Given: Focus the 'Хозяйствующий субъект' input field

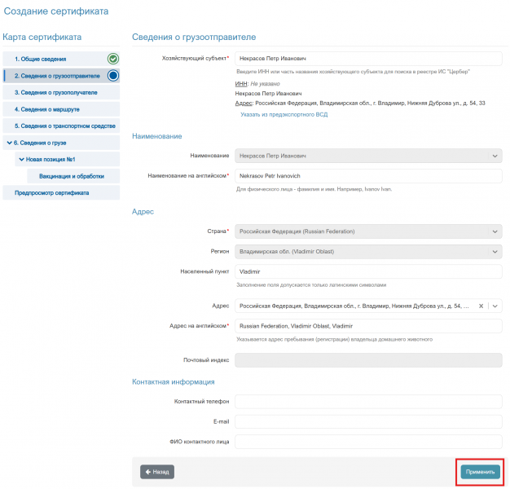Looking at the screenshot, I should pos(368,59).
